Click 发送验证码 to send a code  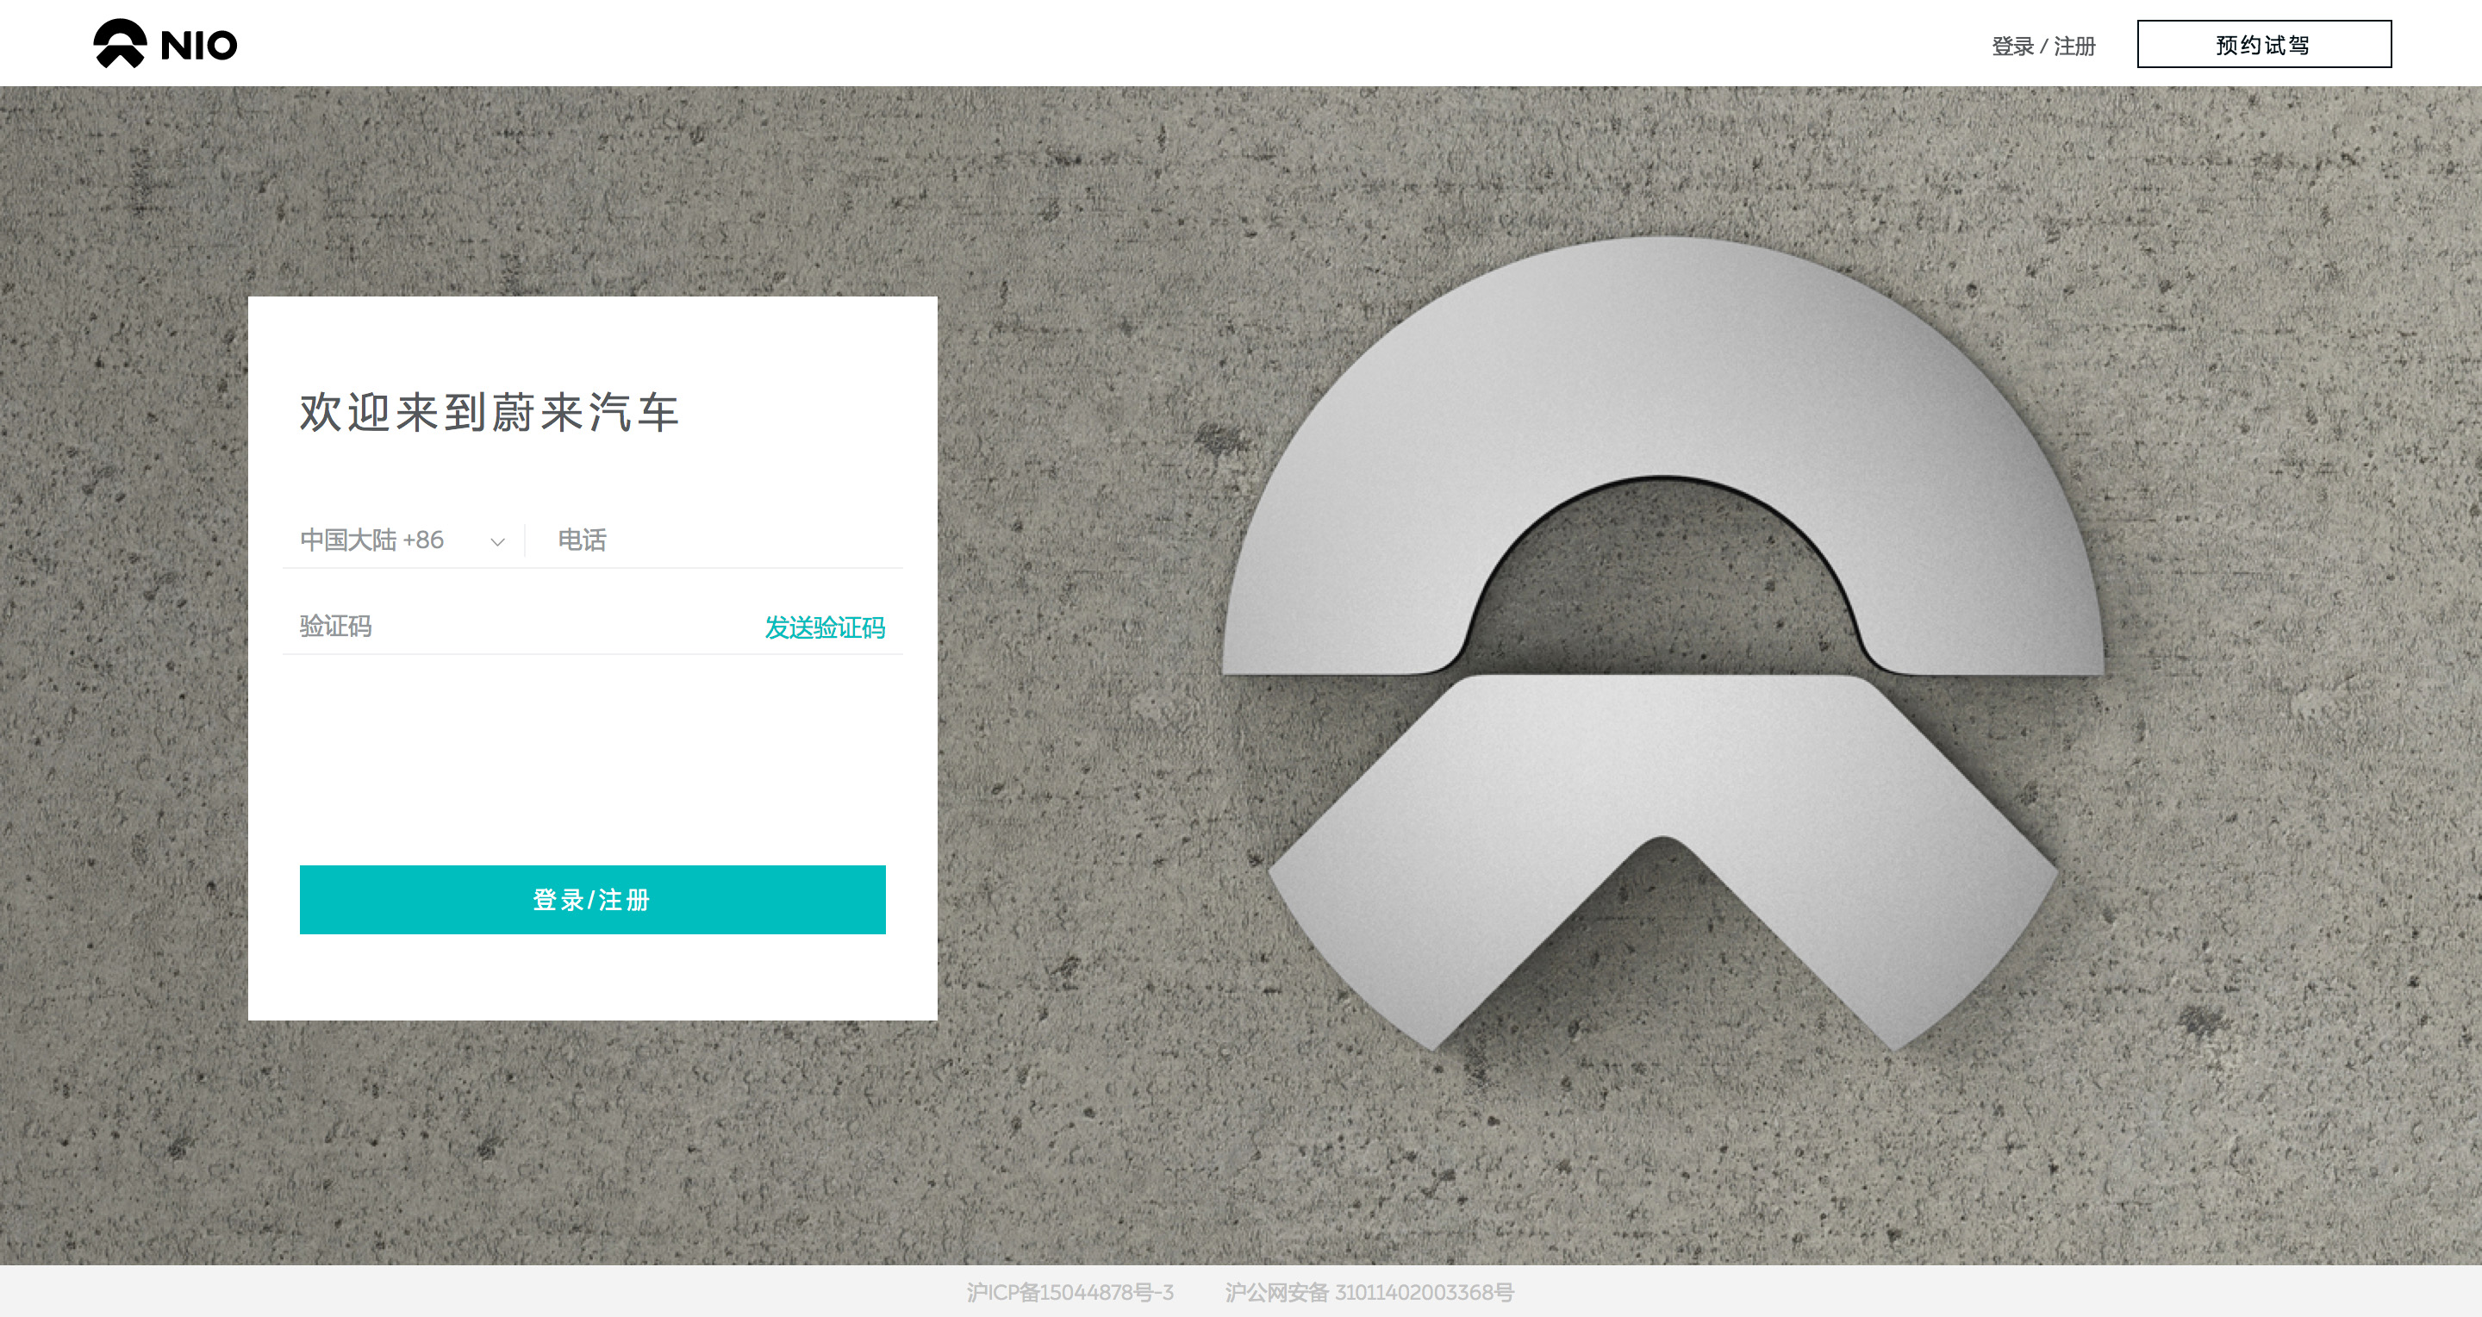825,627
